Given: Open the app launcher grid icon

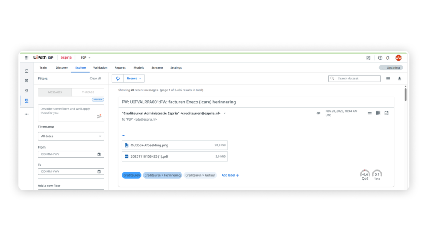Looking at the screenshot, I should (x=26, y=58).
